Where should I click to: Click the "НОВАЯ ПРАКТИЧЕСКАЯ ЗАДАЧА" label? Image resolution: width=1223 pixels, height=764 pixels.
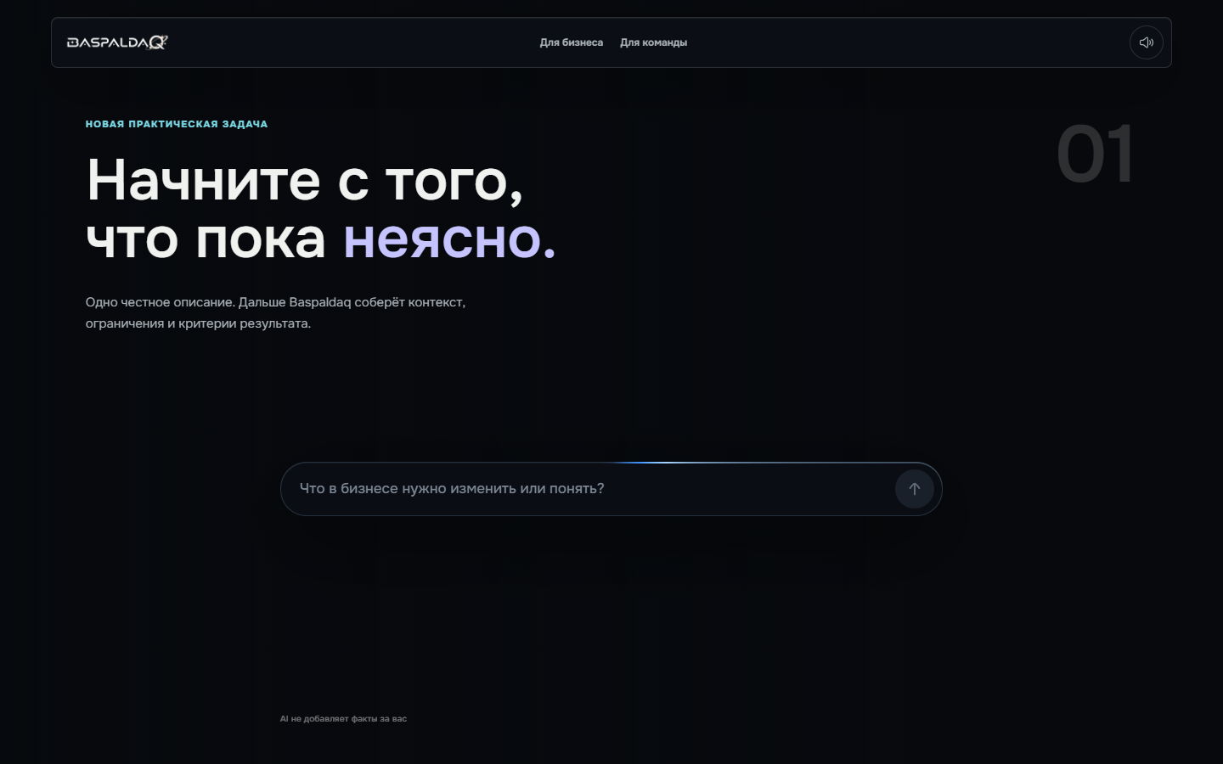click(x=177, y=124)
